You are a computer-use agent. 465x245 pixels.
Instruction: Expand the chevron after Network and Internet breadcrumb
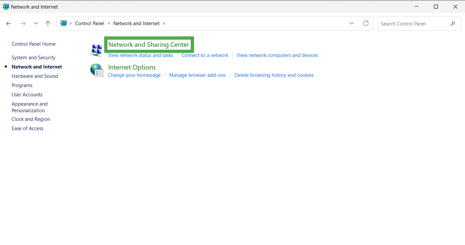pos(164,24)
